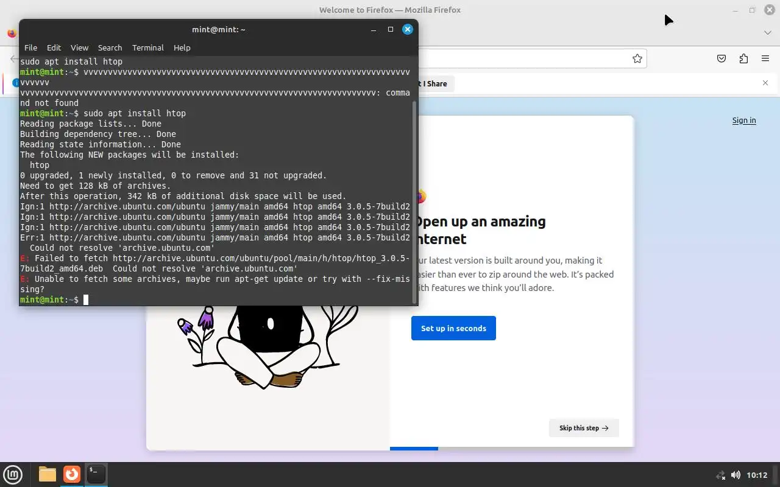Open the Pocket save icon in Firefox
780x487 pixels.
[x=721, y=58]
